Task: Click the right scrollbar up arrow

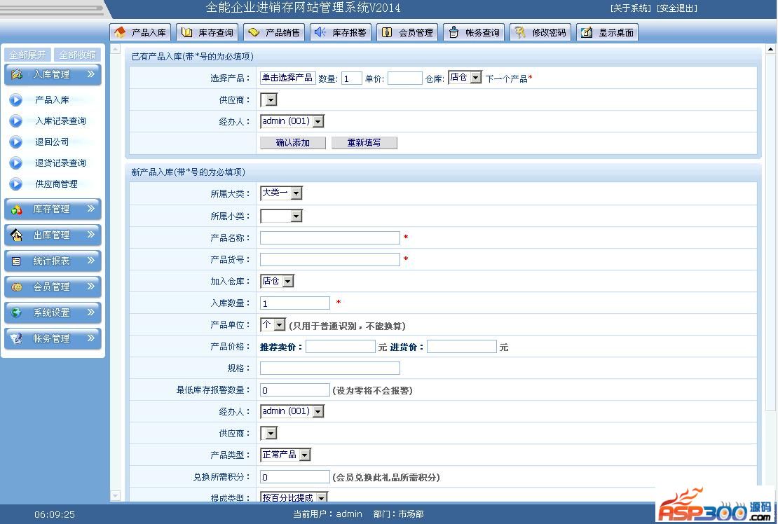Action: (x=770, y=49)
